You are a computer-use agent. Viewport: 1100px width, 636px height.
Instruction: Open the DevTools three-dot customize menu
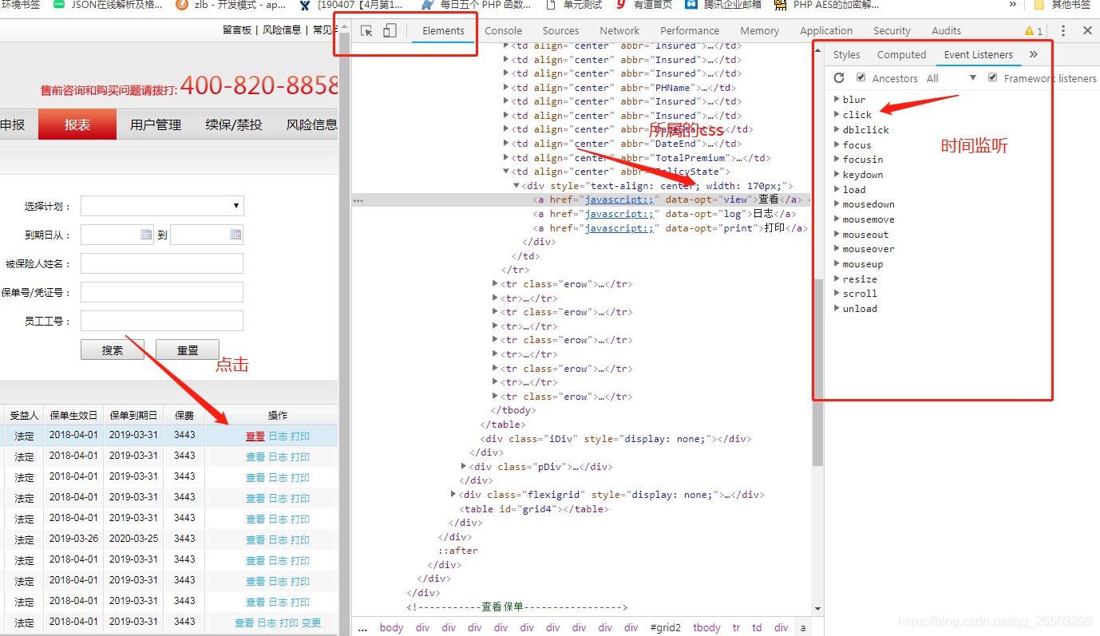(x=1063, y=30)
